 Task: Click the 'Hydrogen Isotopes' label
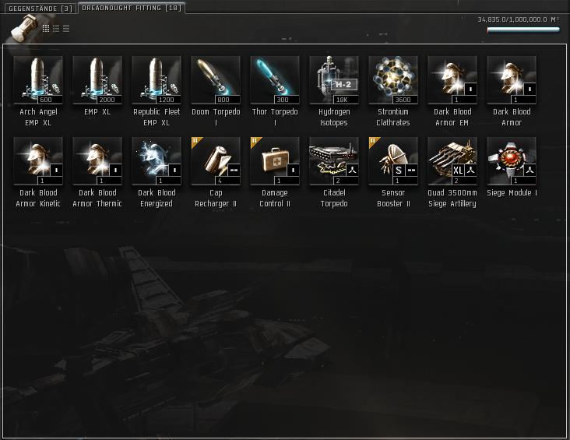coord(334,117)
